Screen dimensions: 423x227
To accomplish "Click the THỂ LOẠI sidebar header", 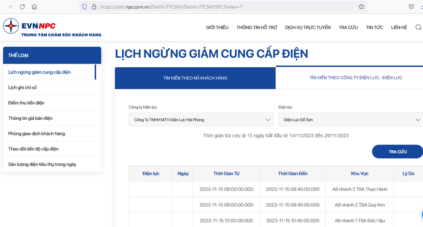I will [x=52, y=55].
